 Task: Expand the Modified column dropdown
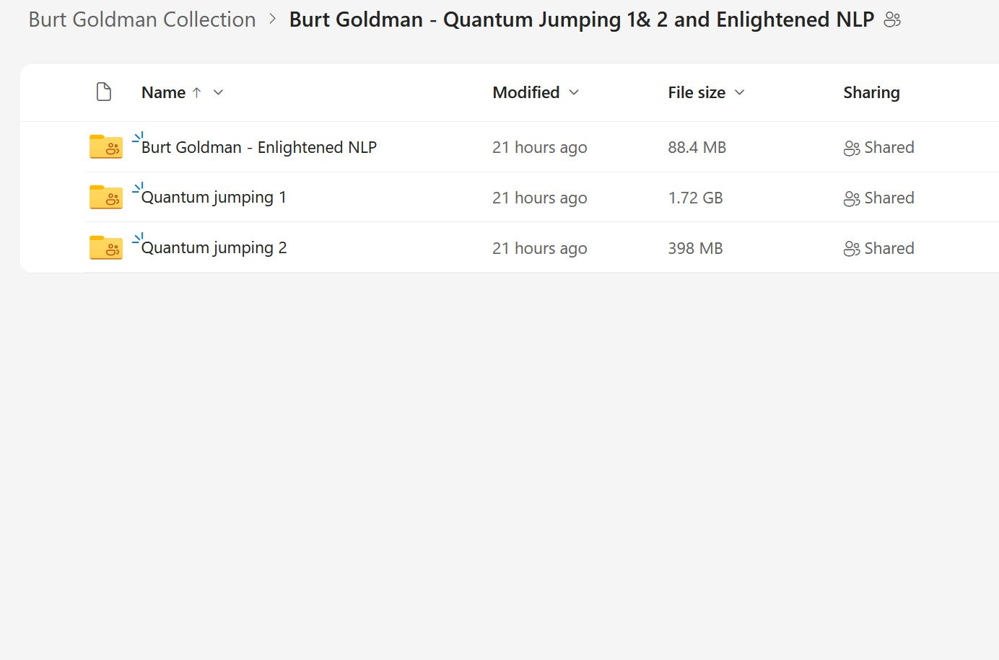(574, 92)
